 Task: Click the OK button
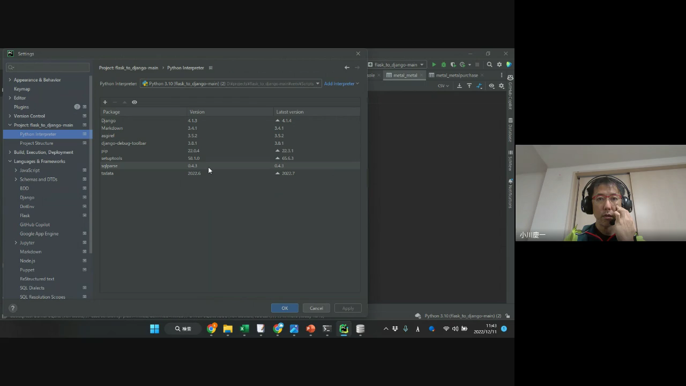(285, 308)
